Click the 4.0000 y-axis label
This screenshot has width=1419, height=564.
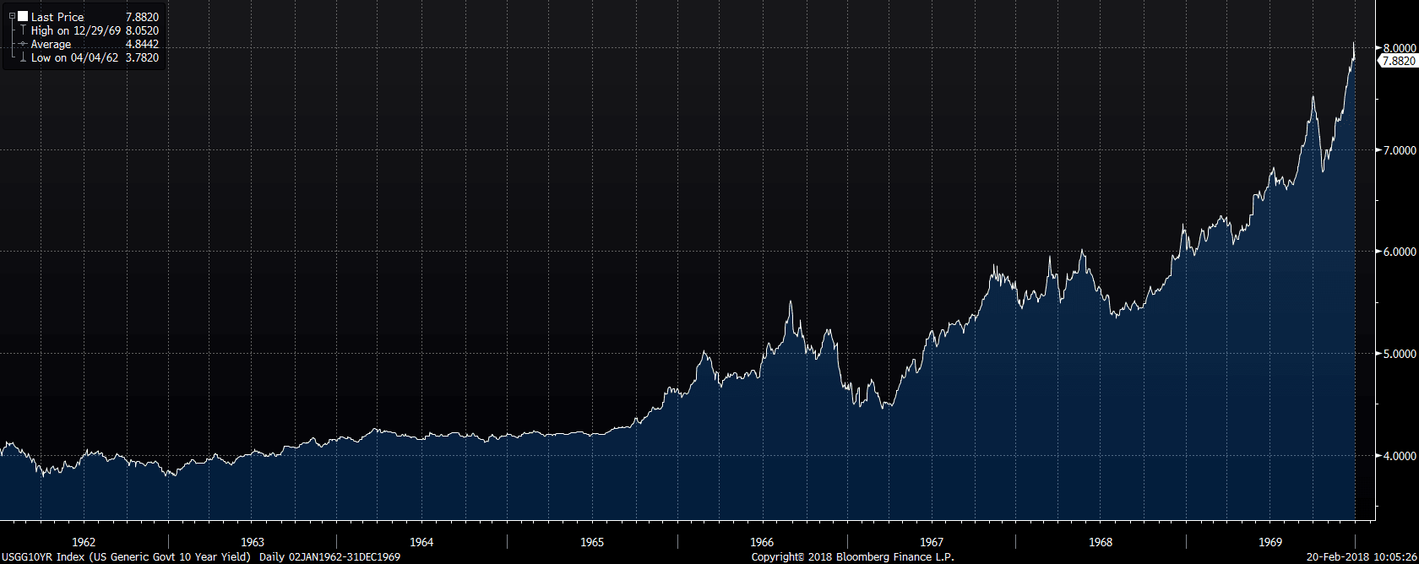(x=1399, y=456)
